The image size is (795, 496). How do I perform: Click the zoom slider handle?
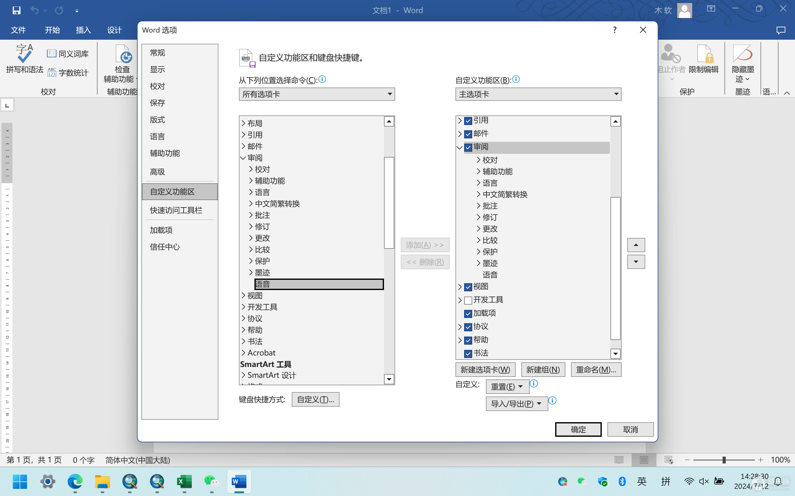pos(724,460)
